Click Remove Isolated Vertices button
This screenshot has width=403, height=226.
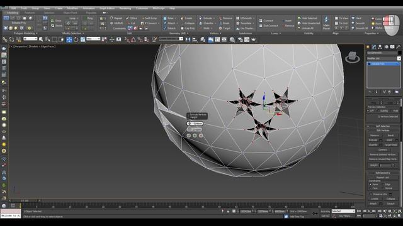tap(382, 154)
